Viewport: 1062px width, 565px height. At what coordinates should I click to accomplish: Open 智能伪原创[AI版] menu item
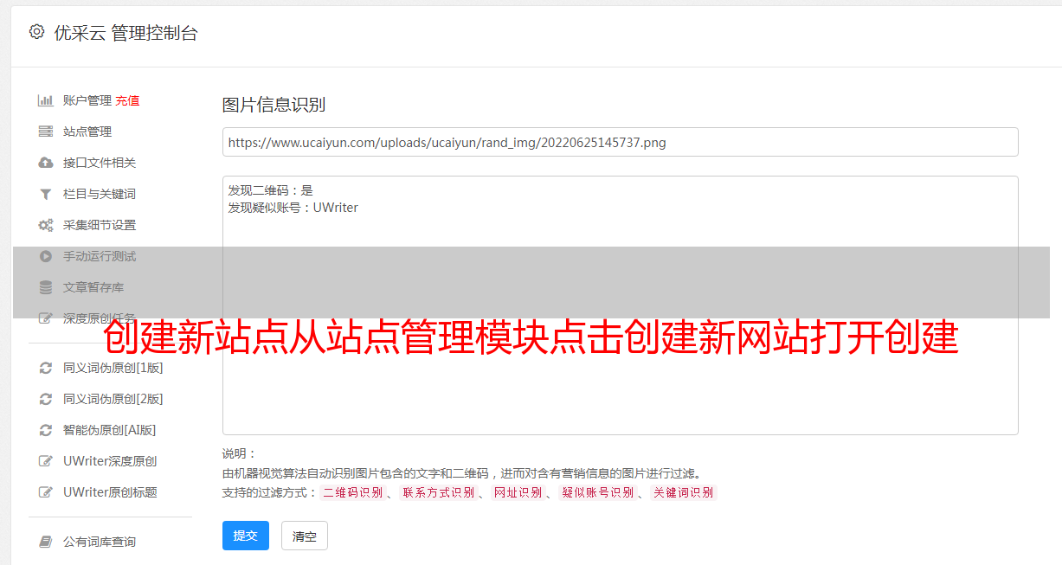[110, 430]
